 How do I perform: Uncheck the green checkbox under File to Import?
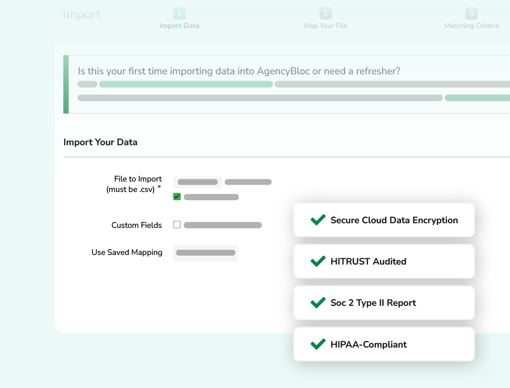tap(177, 197)
